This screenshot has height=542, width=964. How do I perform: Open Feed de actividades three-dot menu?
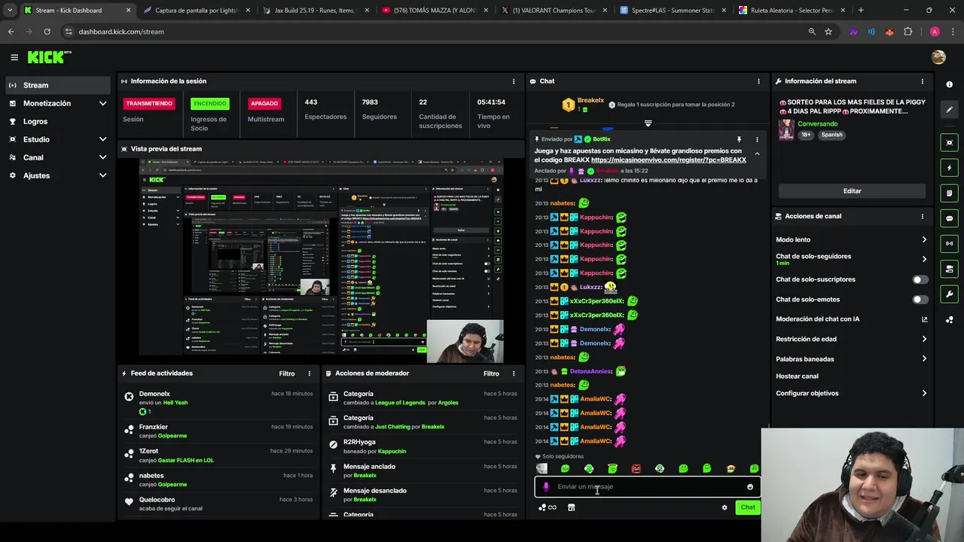pos(309,373)
